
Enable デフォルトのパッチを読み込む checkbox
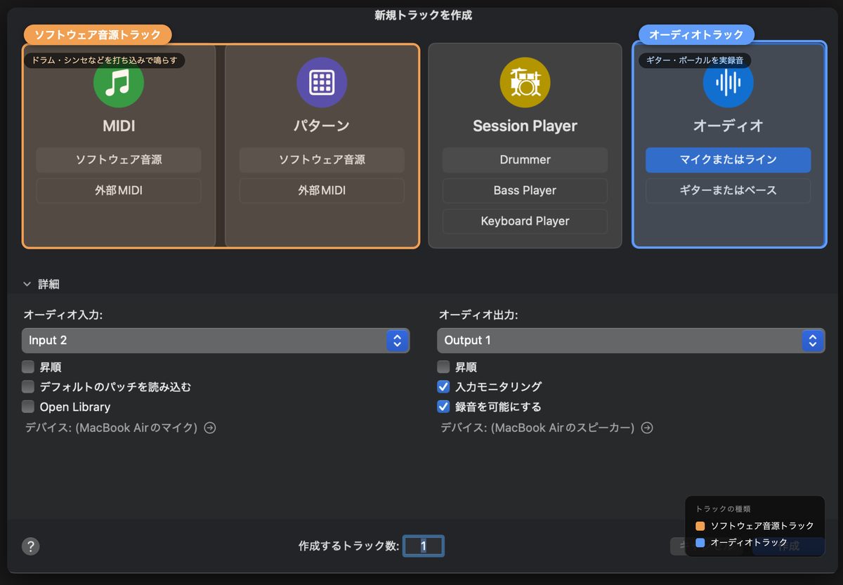(28, 386)
